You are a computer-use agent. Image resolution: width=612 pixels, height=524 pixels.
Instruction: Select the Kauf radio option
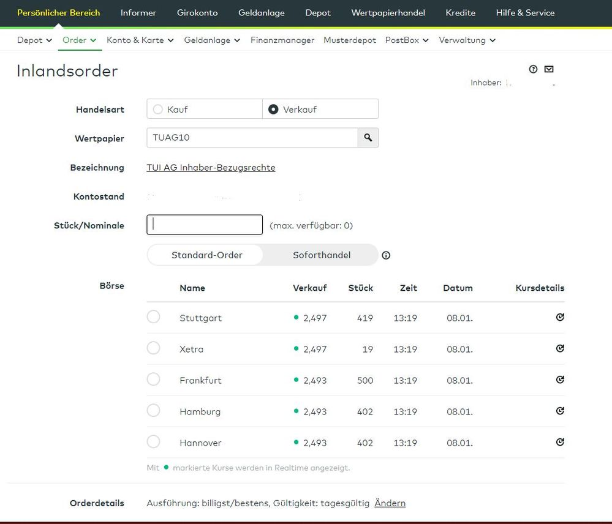[158, 110]
